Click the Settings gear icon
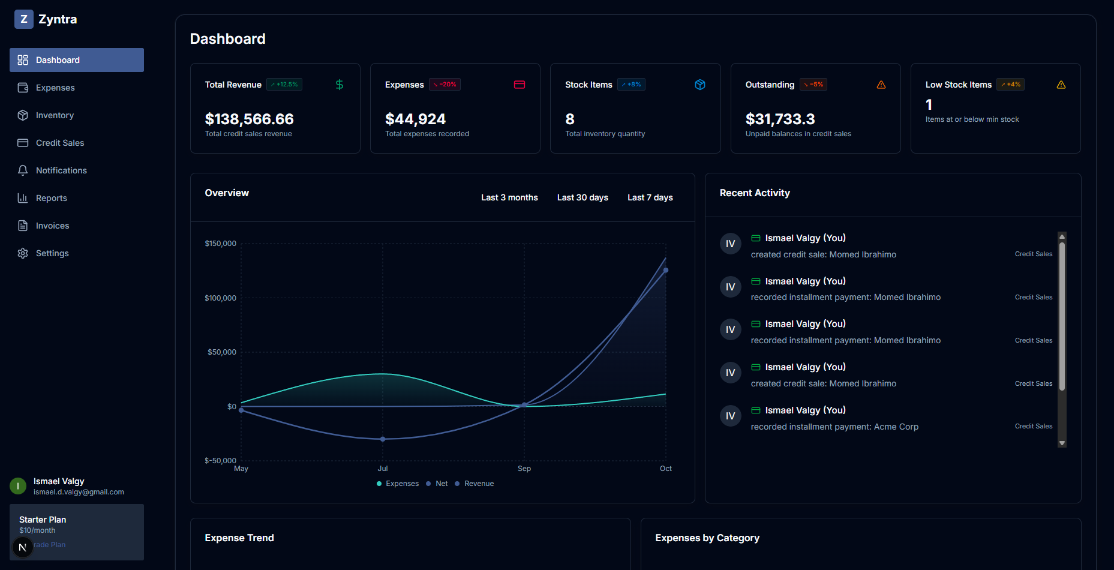 23,253
